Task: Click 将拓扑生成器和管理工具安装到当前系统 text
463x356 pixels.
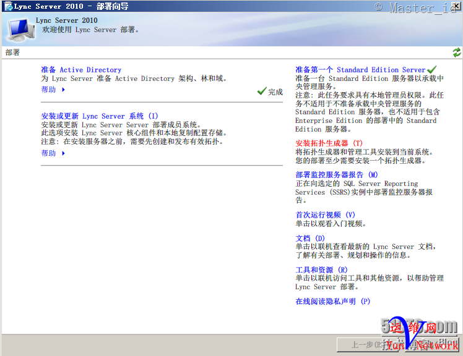Action: pos(365,152)
